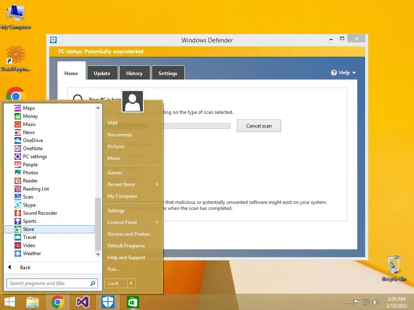The height and width of the screenshot is (310, 414).
Task: Open the Travel app icon
Action: pos(18,237)
